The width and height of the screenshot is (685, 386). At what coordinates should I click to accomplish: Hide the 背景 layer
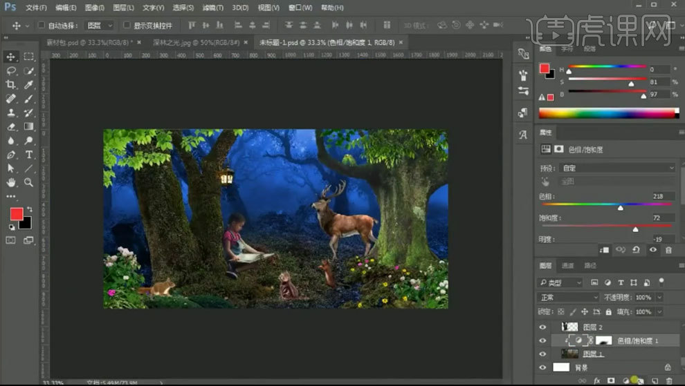click(542, 367)
